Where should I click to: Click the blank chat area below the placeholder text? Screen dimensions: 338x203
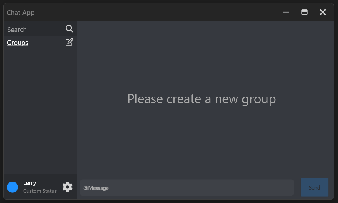click(x=205, y=142)
